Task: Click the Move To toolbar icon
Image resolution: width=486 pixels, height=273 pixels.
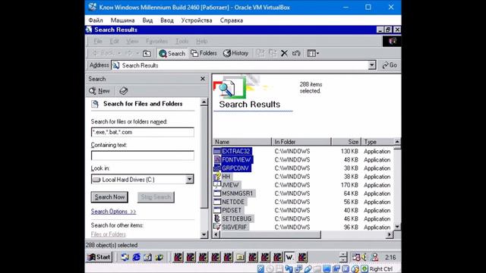Action: pos(260,53)
